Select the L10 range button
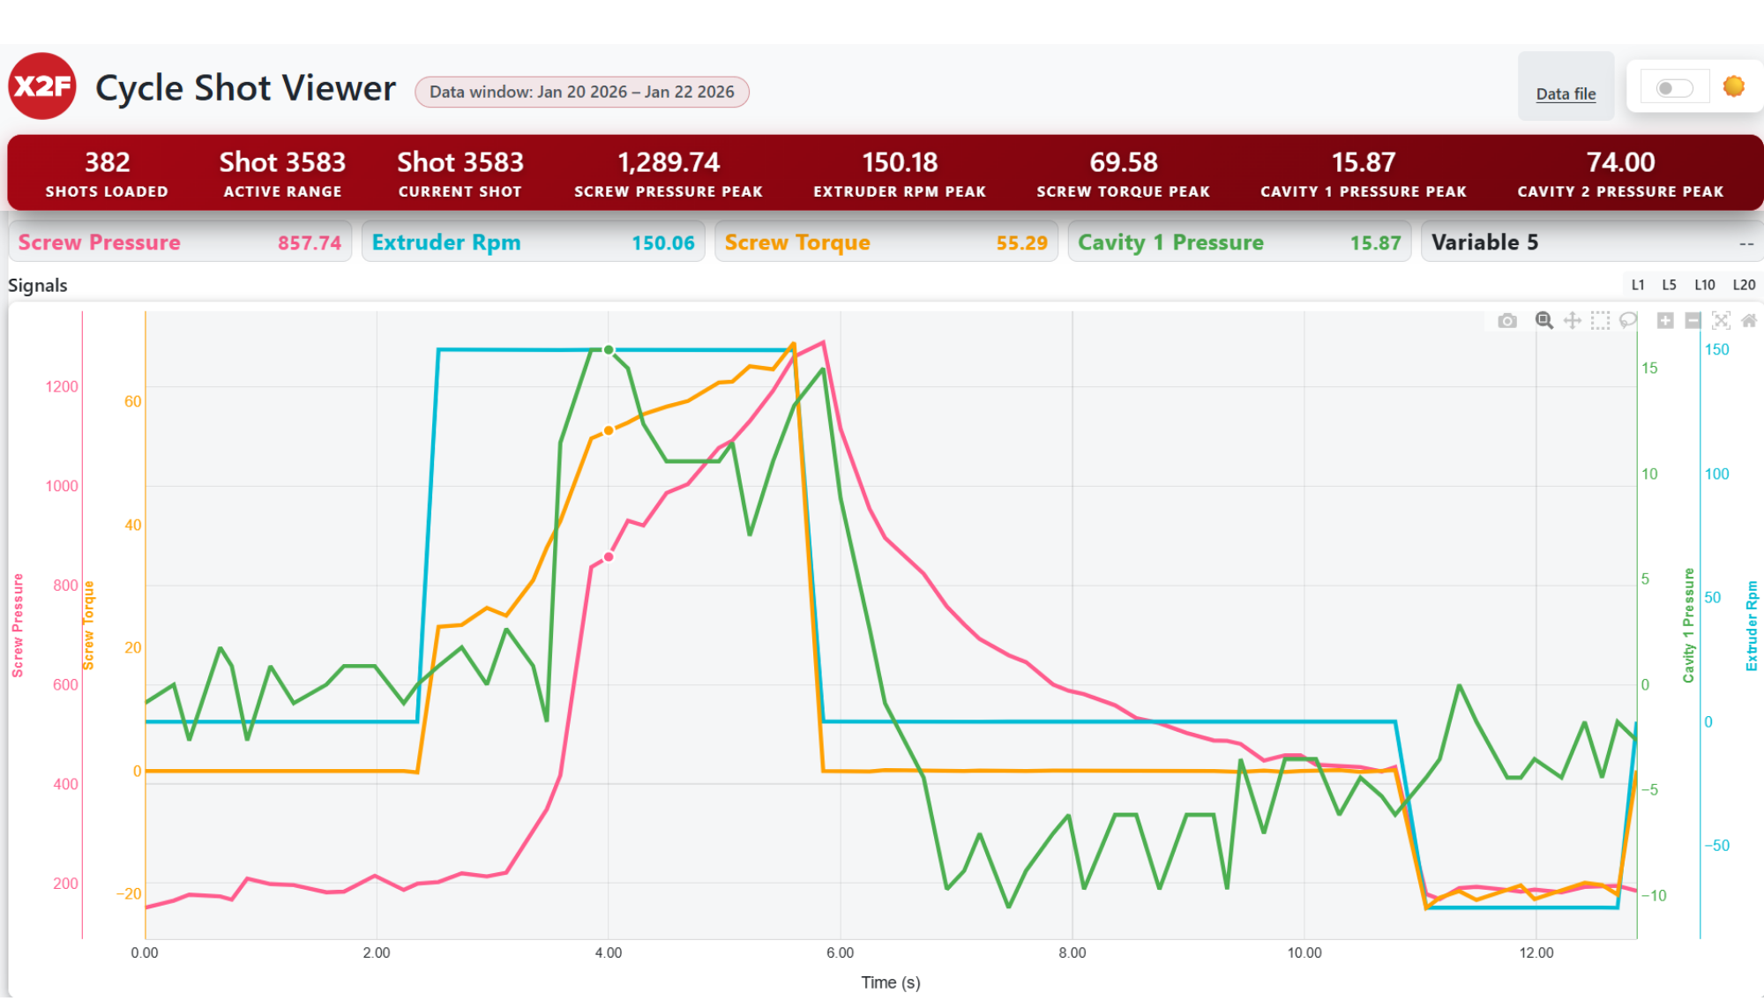Viewport: 1764px width, 1008px height. point(1704,285)
